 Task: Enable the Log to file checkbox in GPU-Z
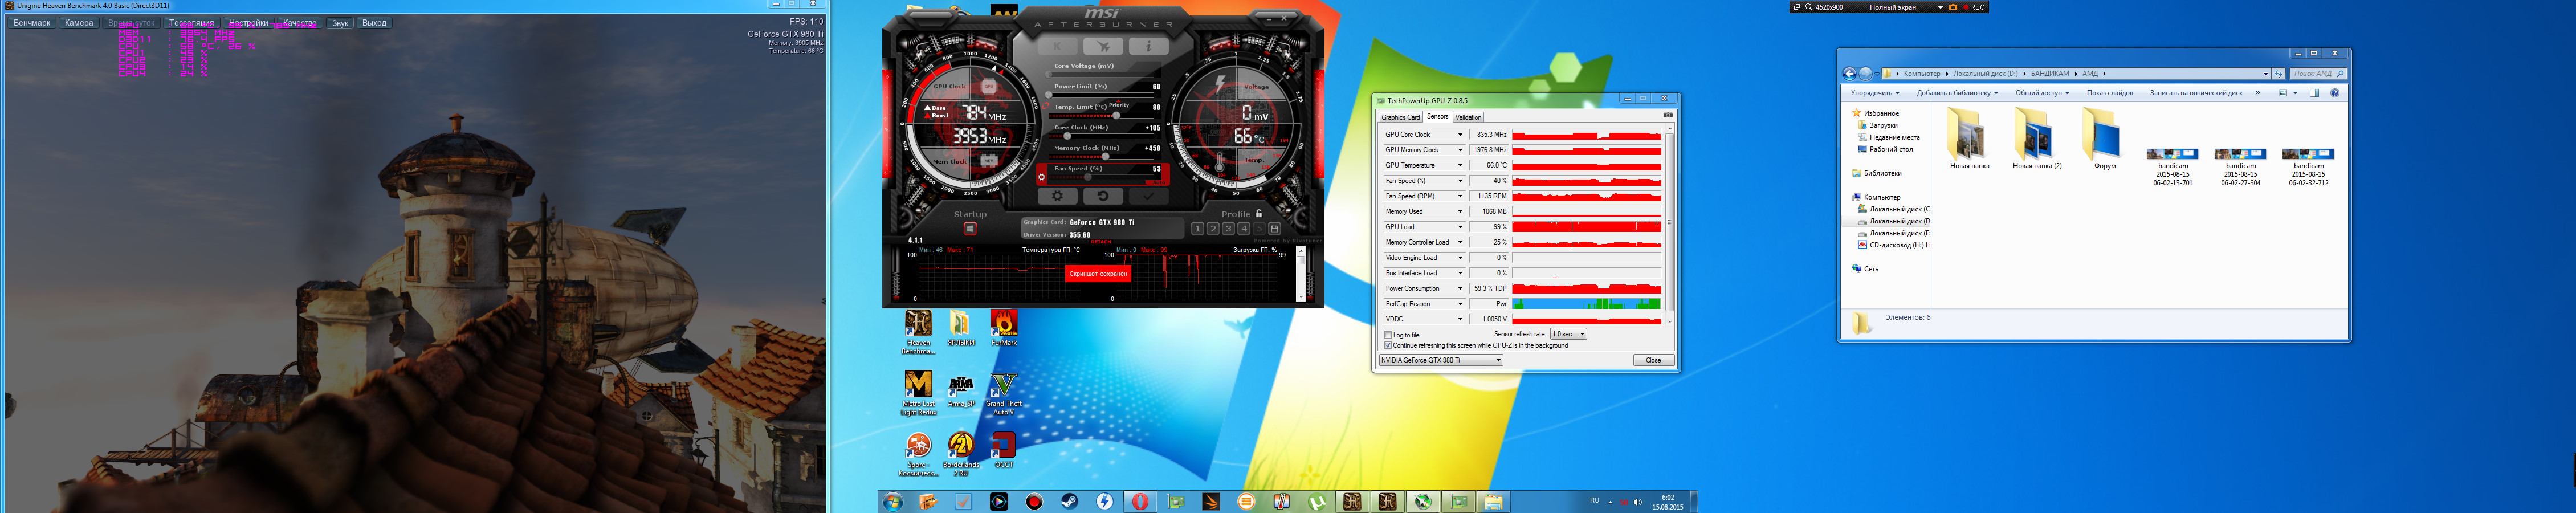(1388, 335)
